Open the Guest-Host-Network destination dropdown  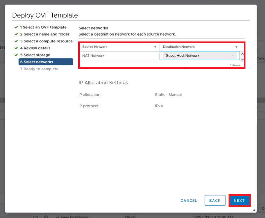coord(200,56)
